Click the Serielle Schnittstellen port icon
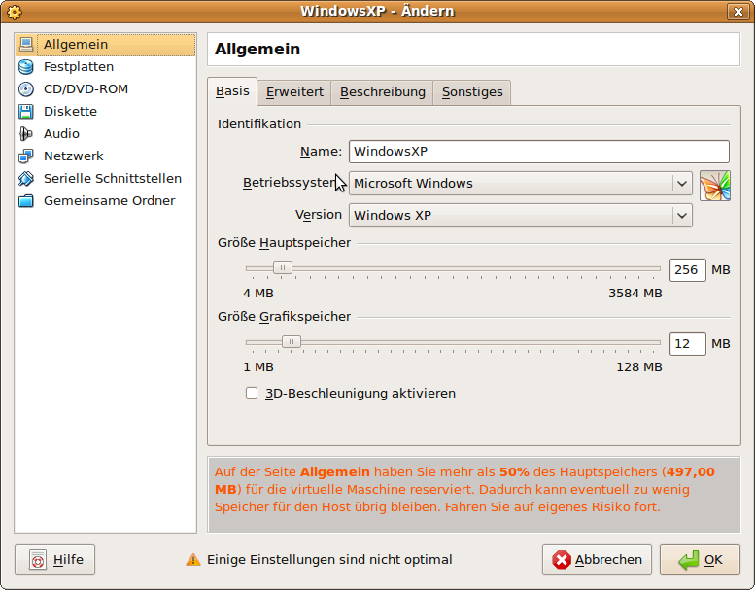755x590 pixels. (26, 179)
